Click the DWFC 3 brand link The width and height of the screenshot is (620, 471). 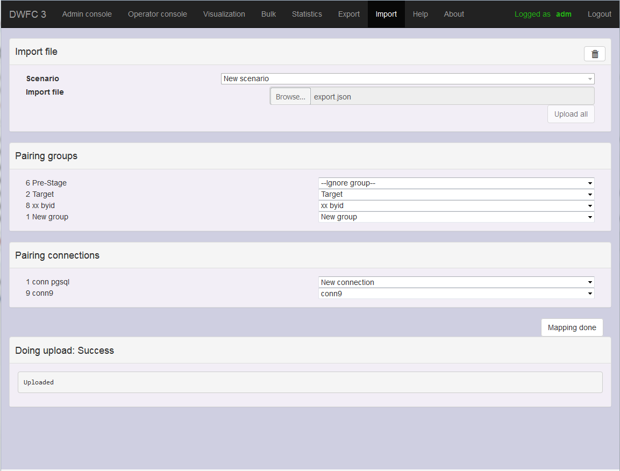tap(27, 14)
